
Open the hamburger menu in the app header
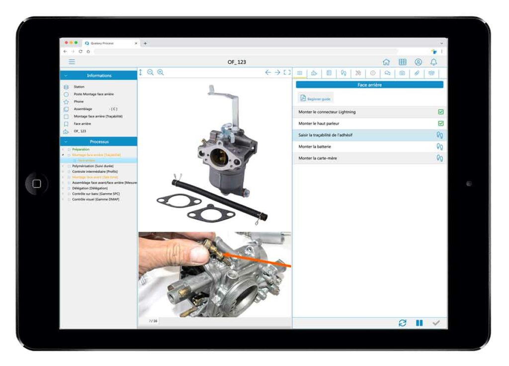click(x=72, y=62)
